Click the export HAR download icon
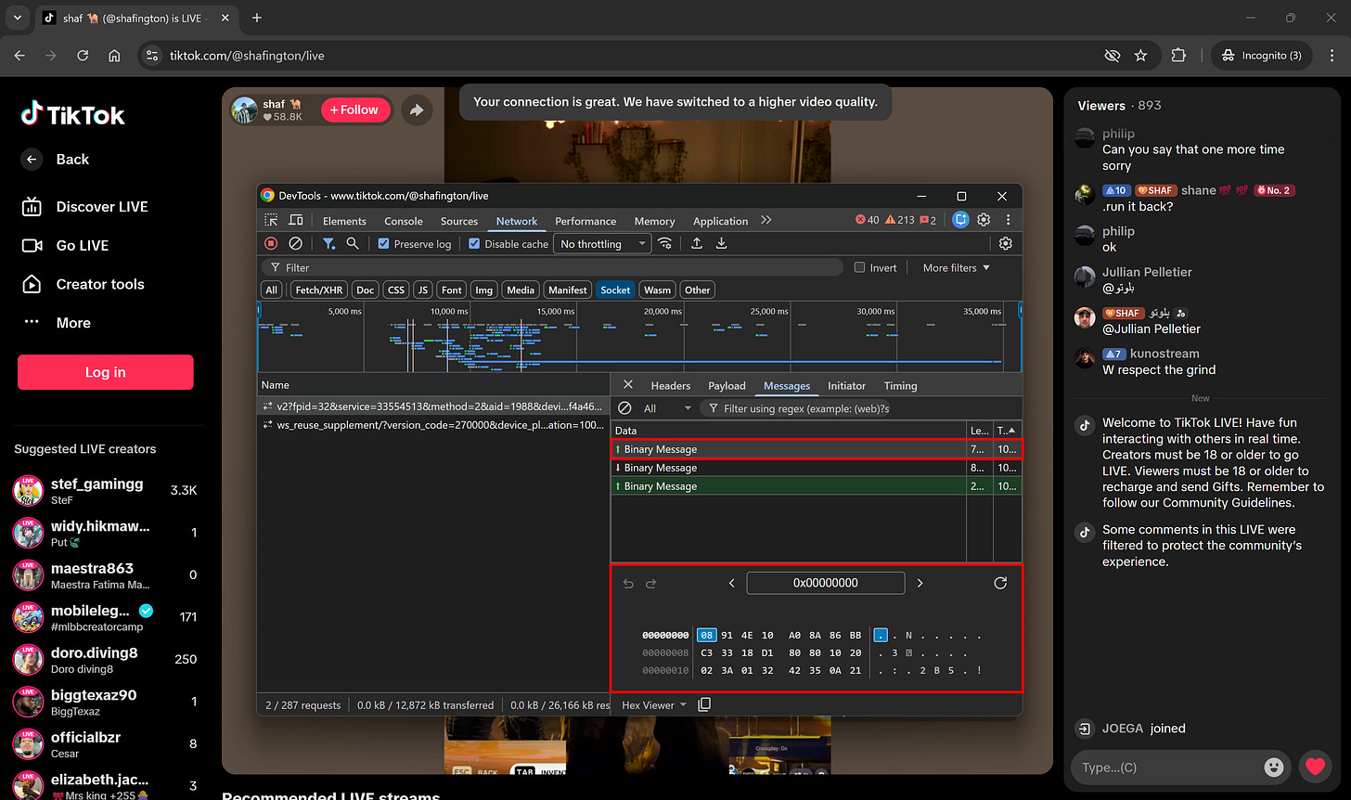1351x800 pixels. [x=721, y=243]
